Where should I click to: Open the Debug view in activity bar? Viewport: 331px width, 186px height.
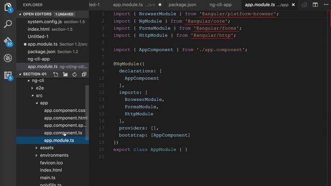(x=8, y=58)
